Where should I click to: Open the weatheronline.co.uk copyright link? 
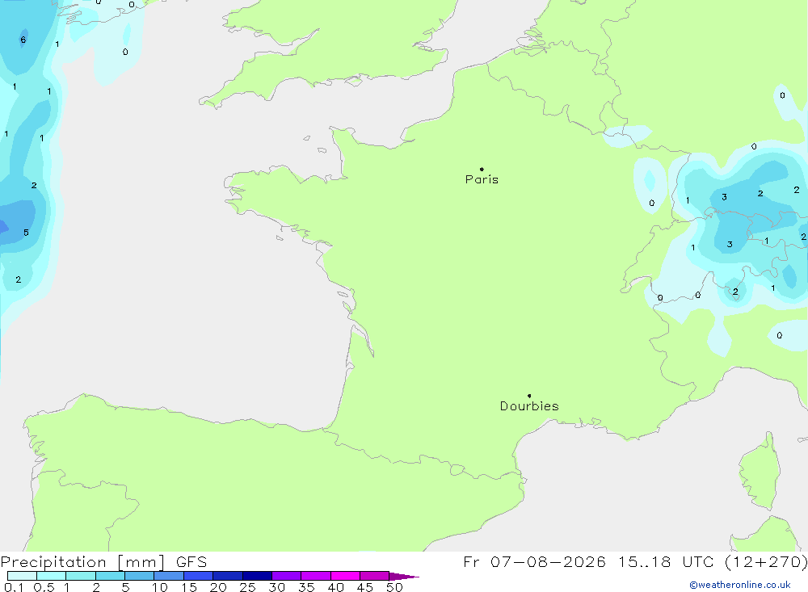[739, 585]
